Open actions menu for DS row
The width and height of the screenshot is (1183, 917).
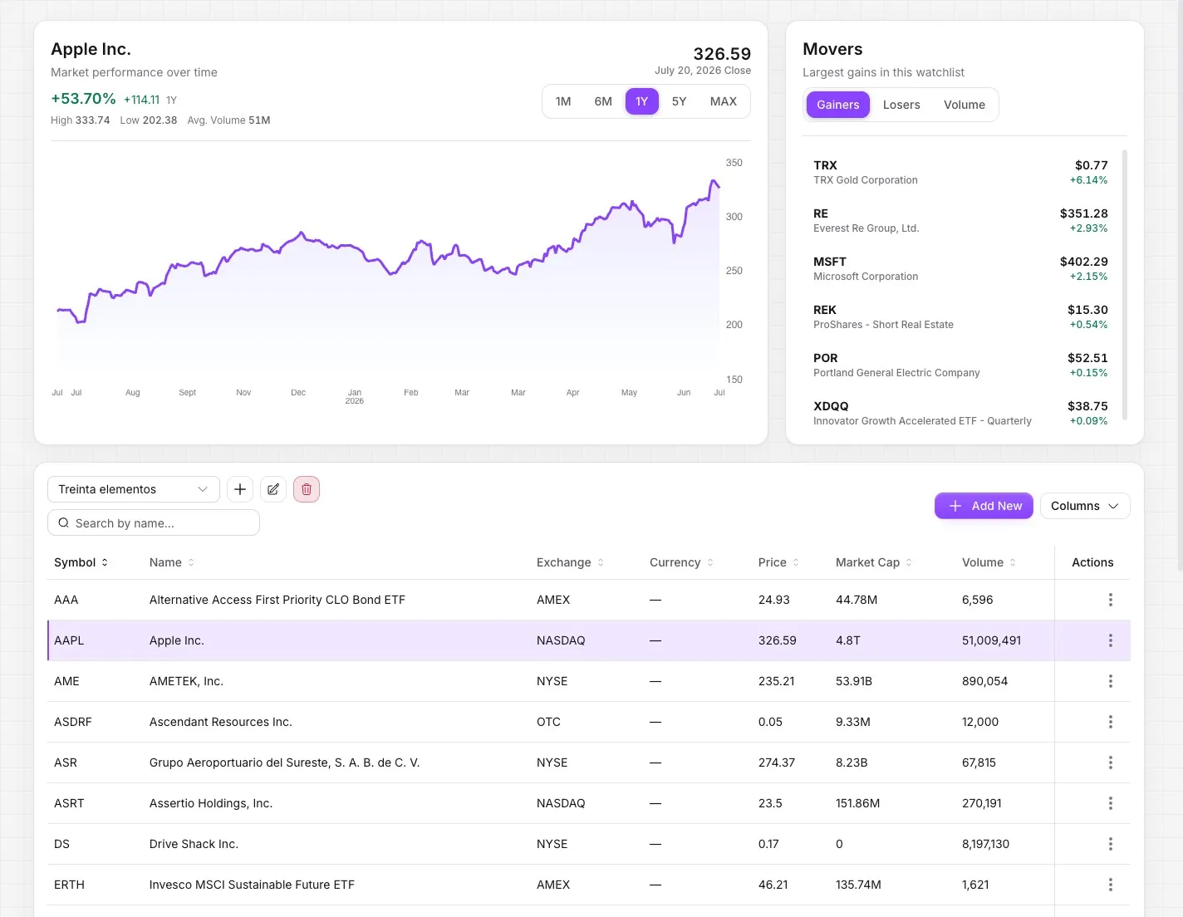coord(1111,844)
